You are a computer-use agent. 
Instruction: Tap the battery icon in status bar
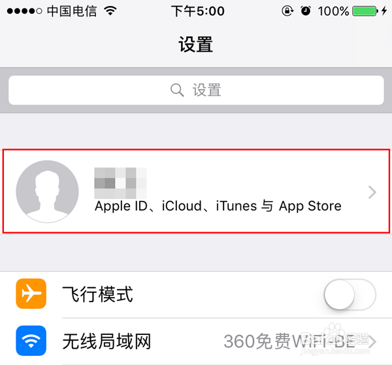365,11
